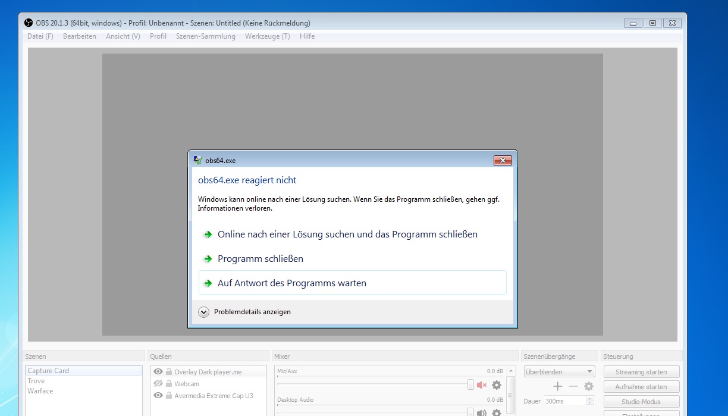Screen dimensions: 728x416
Task: Open transition properties gear icon
Action: [x=589, y=386]
